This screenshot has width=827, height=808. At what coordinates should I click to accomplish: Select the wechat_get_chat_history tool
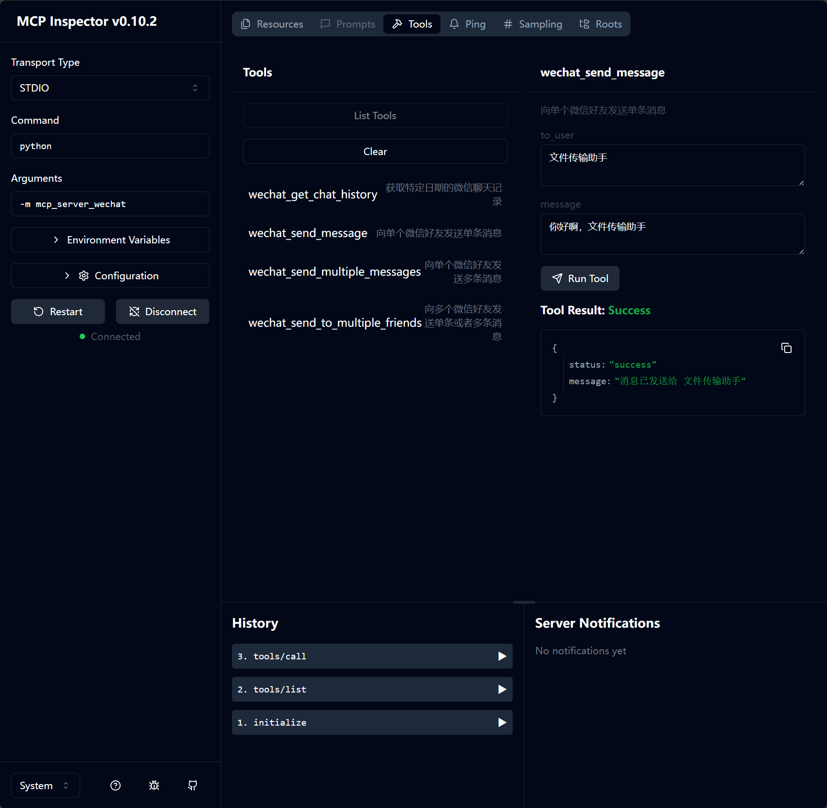pyautogui.click(x=313, y=194)
